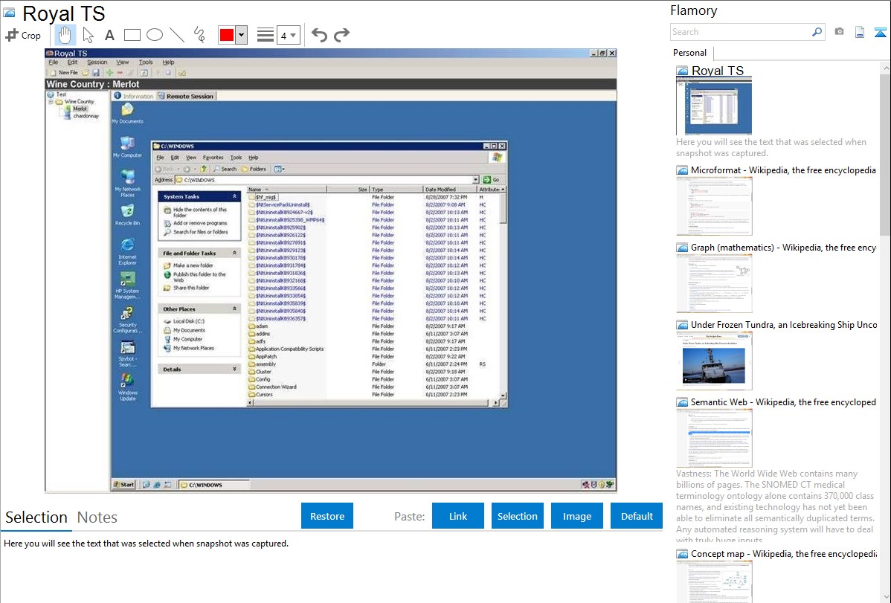Switch to the Selection tab
891x603 pixels.
coord(36,517)
